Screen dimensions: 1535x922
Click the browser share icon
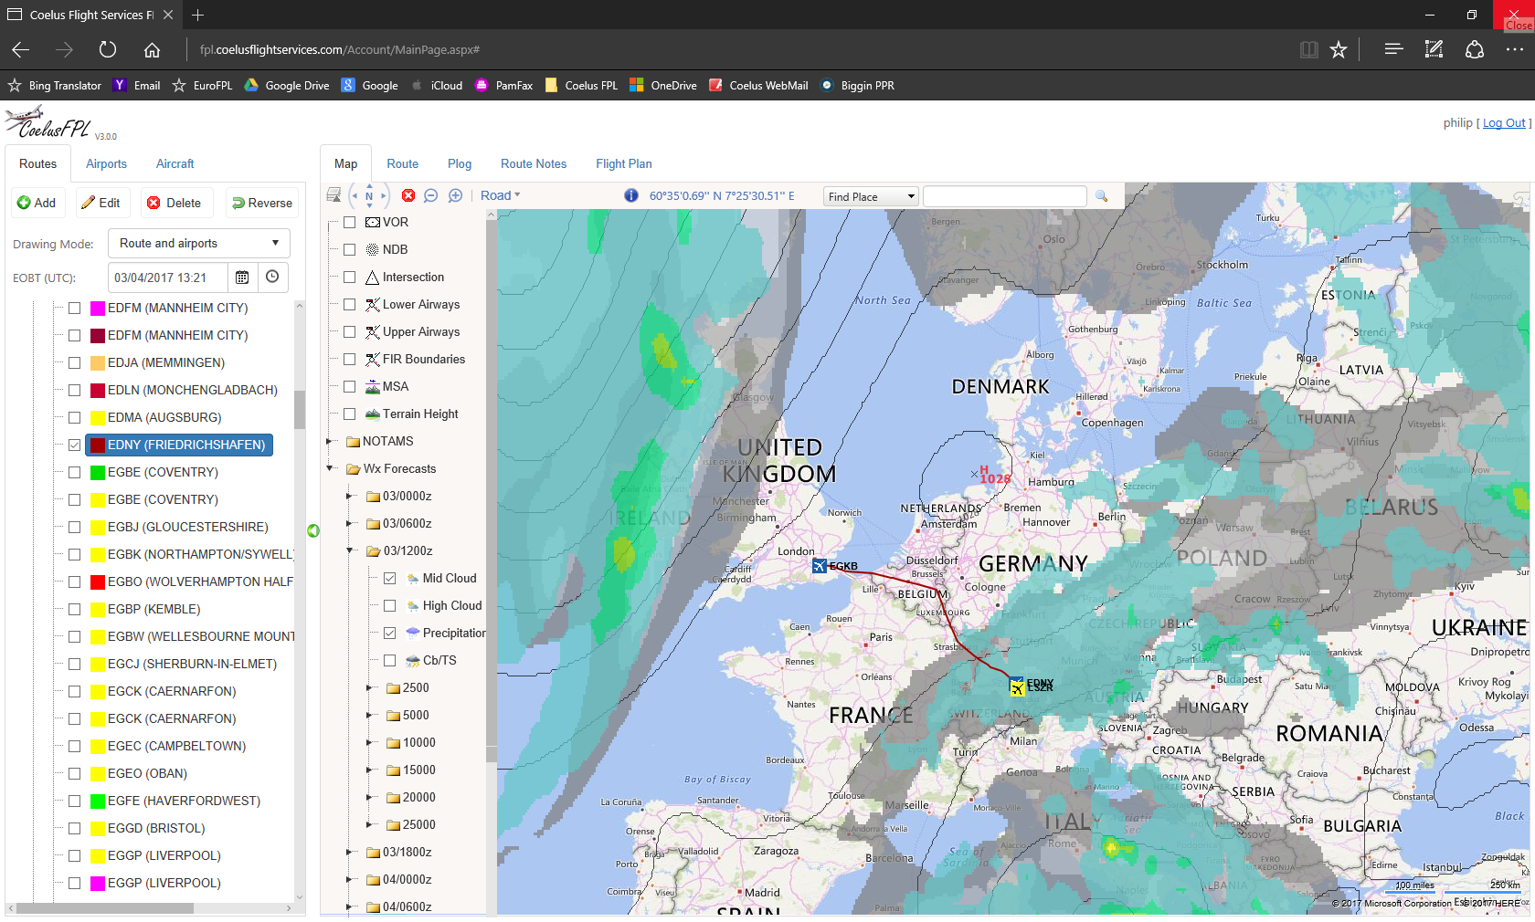[x=1475, y=49]
